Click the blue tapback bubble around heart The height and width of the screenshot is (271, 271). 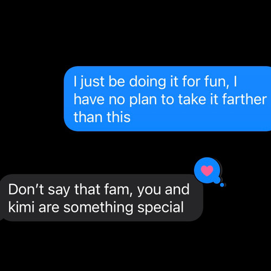[207, 170]
